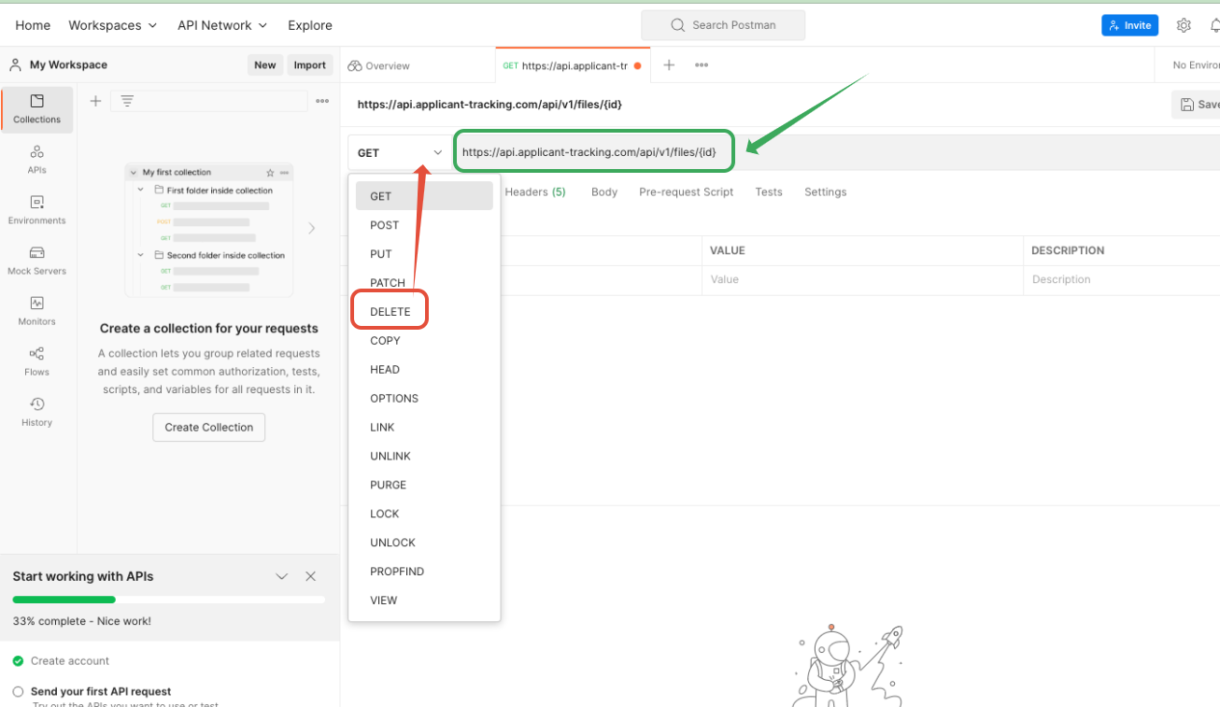This screenshot has height=707, width=1220.
Task: Open the Collections sidebar panel
Action: pyautogui.click(x=37, y=109)
